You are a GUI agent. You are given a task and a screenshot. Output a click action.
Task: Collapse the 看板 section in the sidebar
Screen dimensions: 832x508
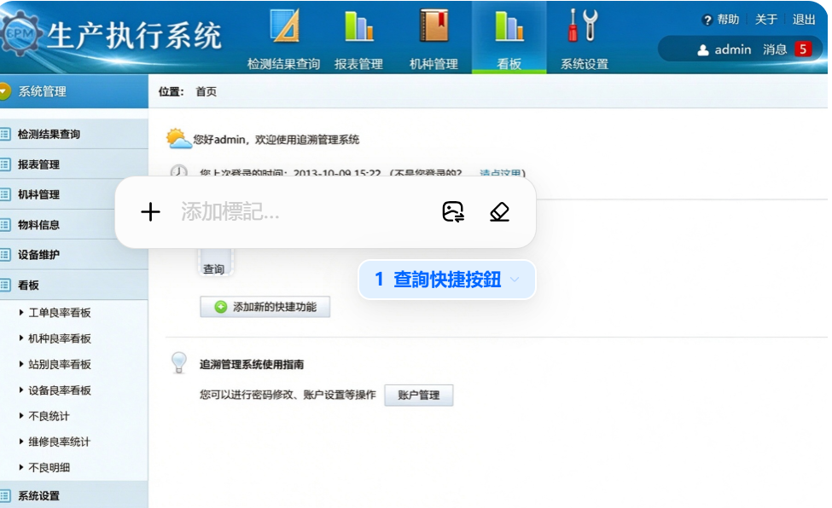[73, 286]
